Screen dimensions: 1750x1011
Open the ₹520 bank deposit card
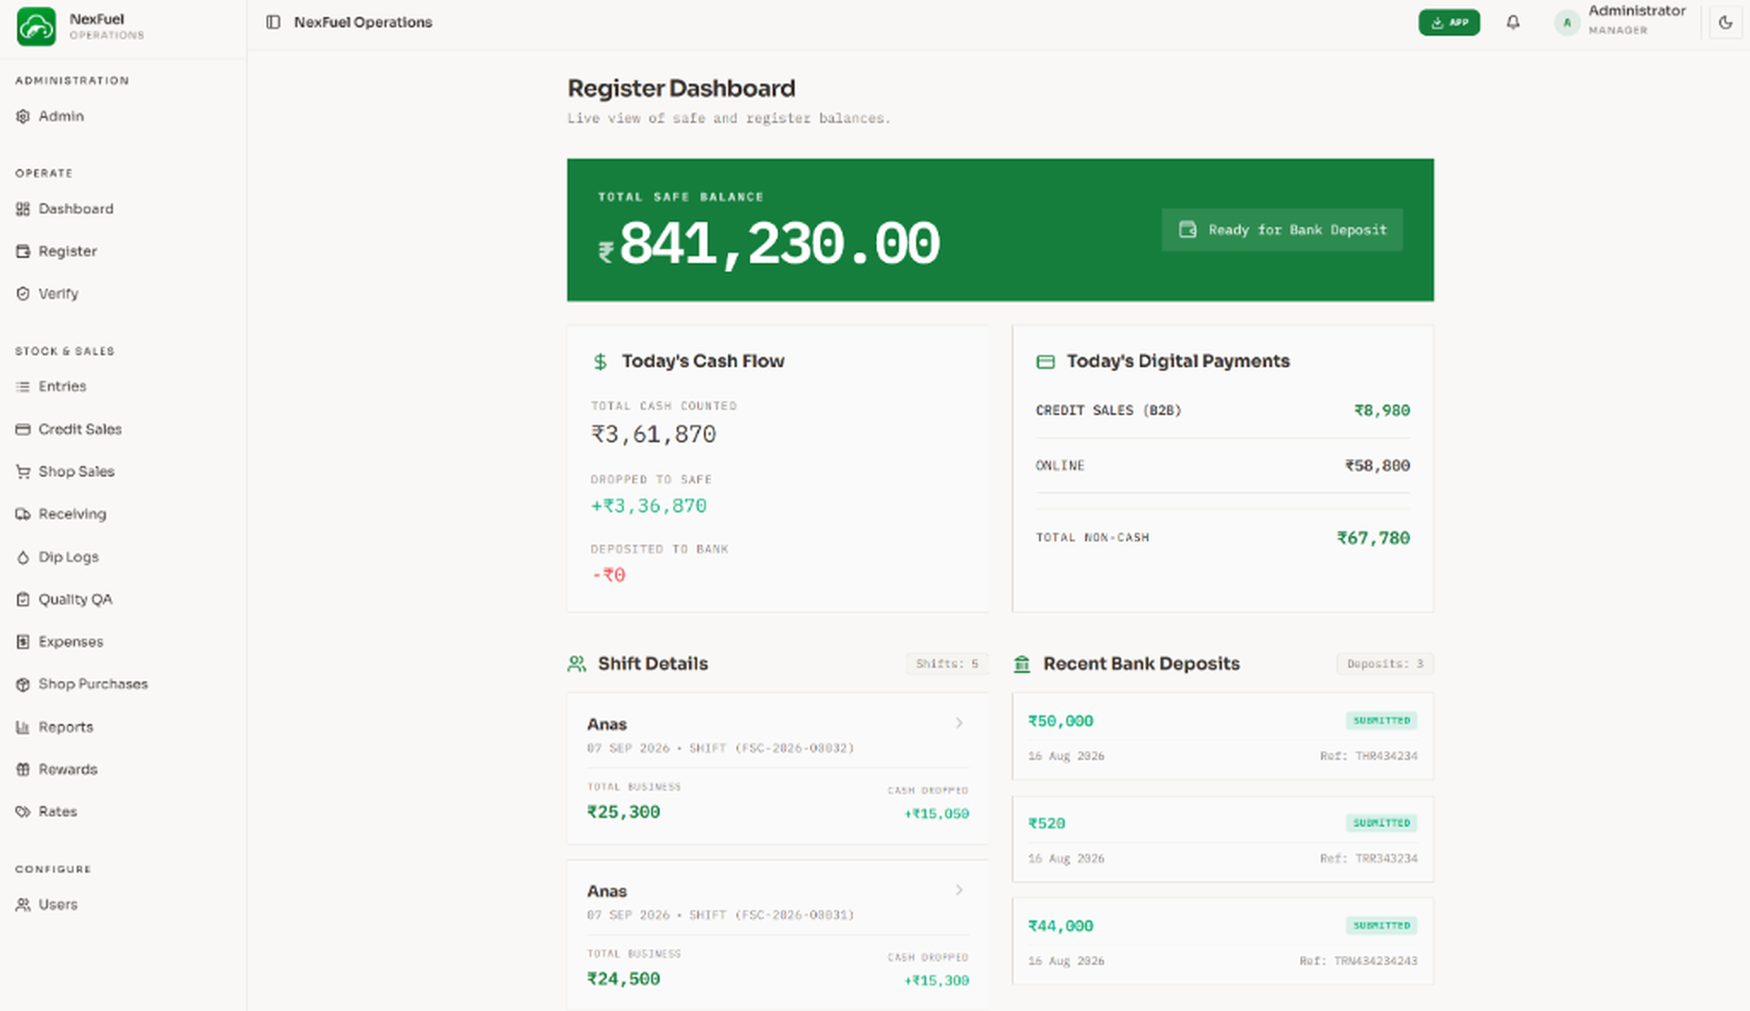(1223, 839)
